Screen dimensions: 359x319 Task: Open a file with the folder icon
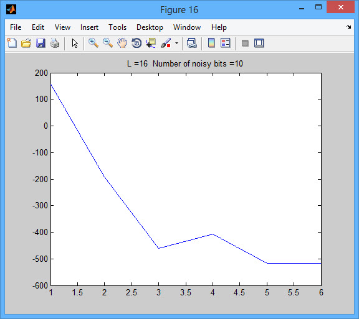26,43
